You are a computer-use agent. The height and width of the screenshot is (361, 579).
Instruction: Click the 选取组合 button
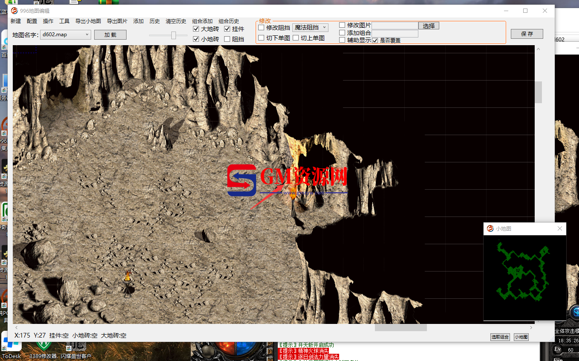[x=500, y=337]
